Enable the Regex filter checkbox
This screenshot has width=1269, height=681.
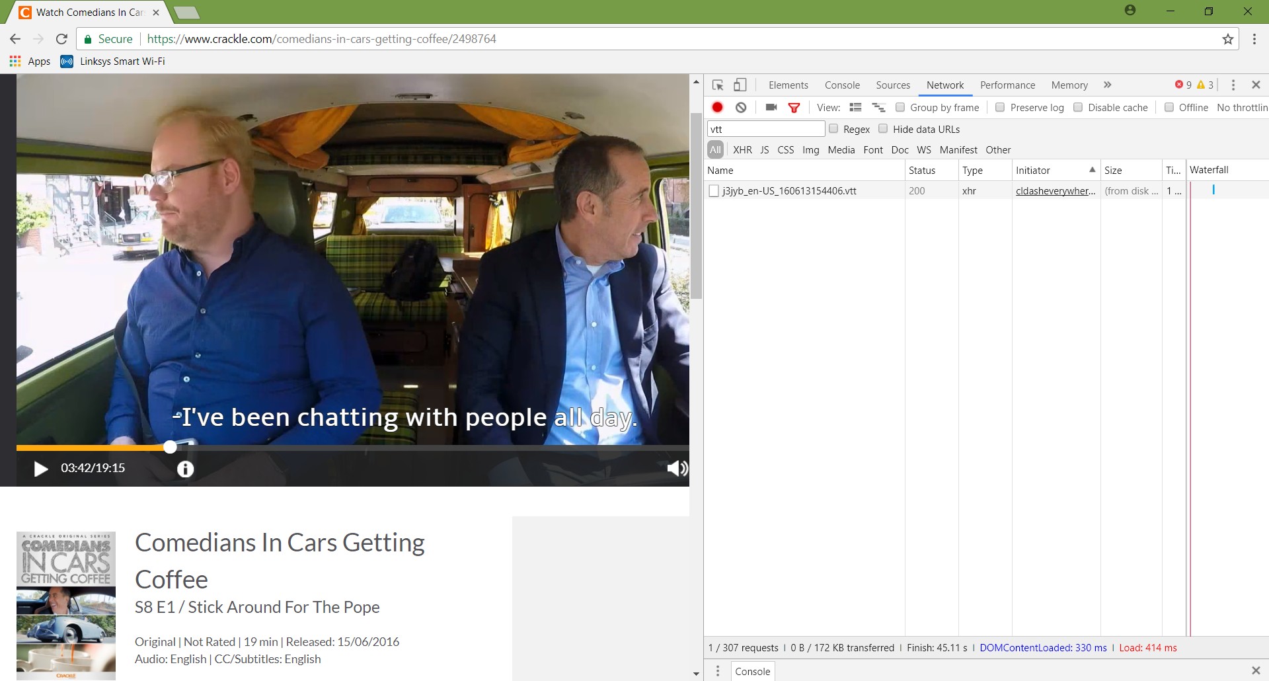point(833,129)
